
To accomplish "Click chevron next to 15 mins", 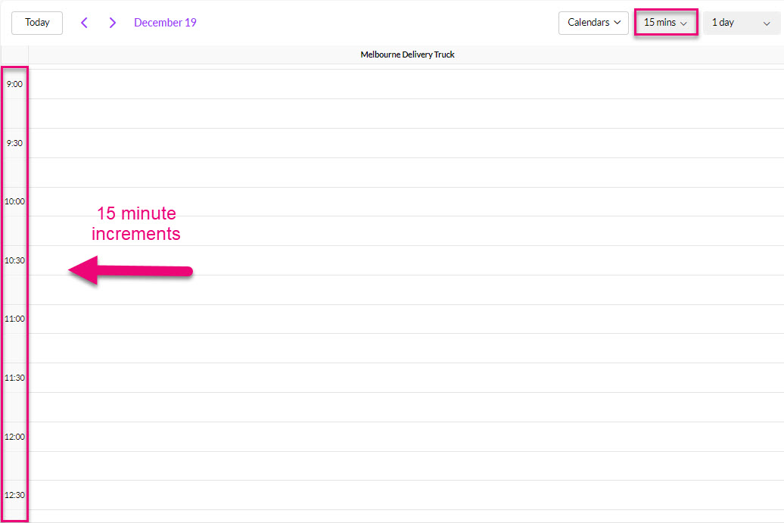I will coord(684,23).
